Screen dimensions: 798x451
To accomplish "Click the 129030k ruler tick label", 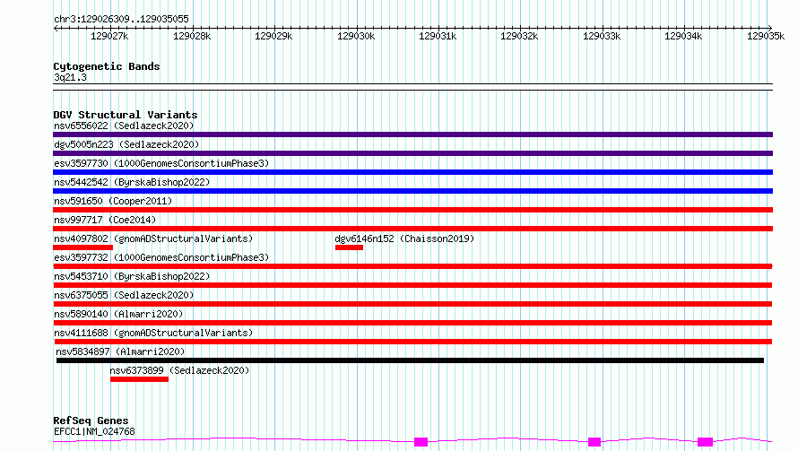I will tap(356, 37).
